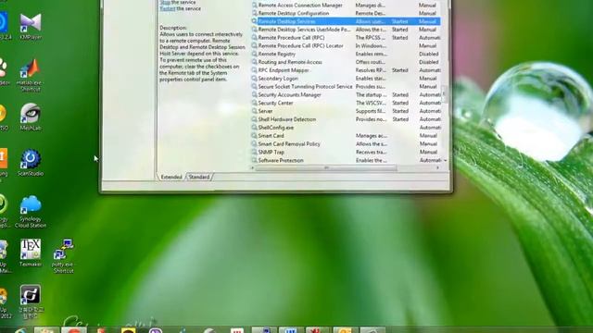Click the down arrow of the vertical scrollbar
The width and height of the screenshot is (593, 333).
(445, 160)
